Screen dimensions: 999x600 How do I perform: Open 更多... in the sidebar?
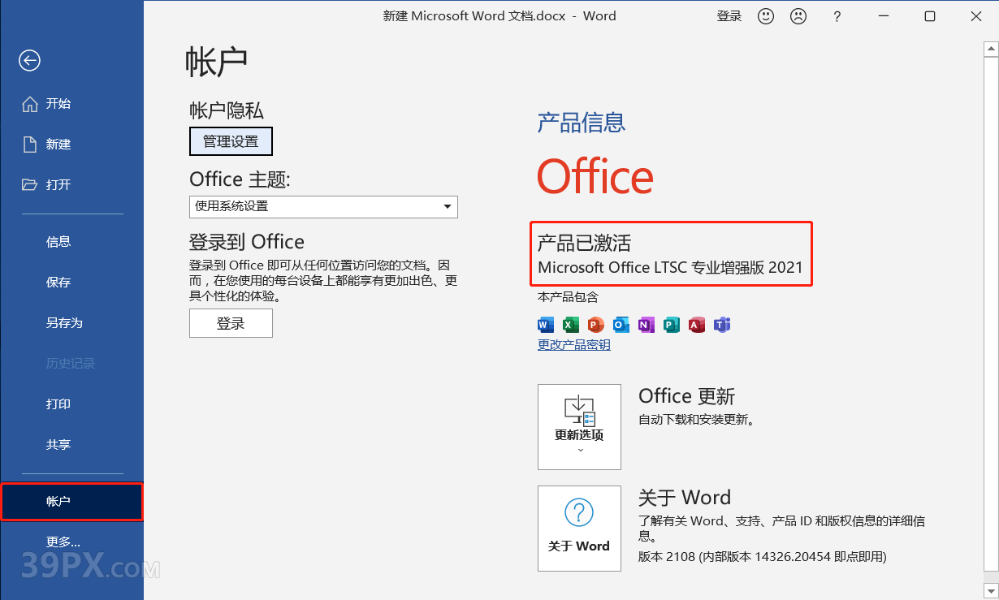point(71,542)
